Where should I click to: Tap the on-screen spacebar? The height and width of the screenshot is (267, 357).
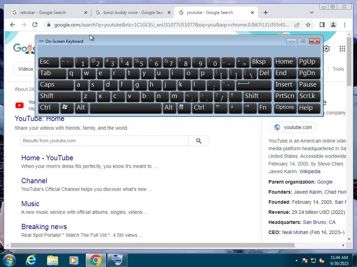click(x=126, y=108)
